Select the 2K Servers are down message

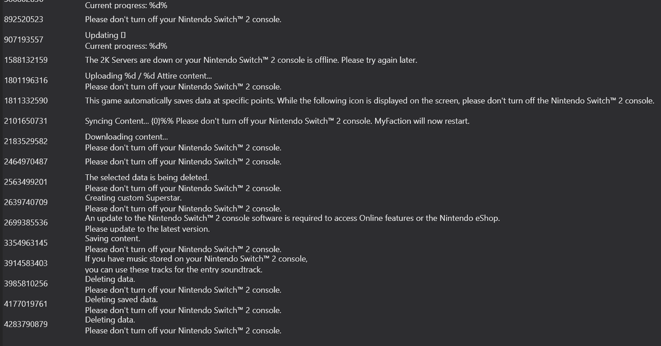click(x=251, y=60)
